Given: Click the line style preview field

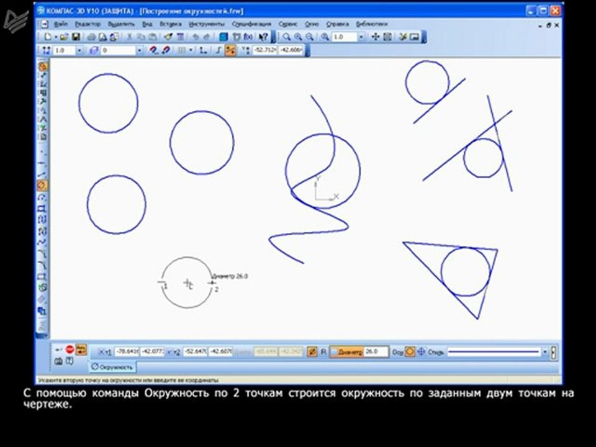Looking at the screenshot, I should 494,352.
